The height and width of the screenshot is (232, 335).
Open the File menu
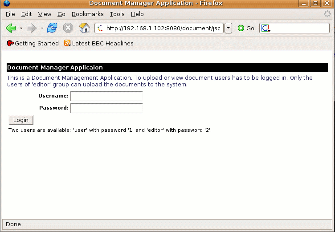tap(10, 14)
